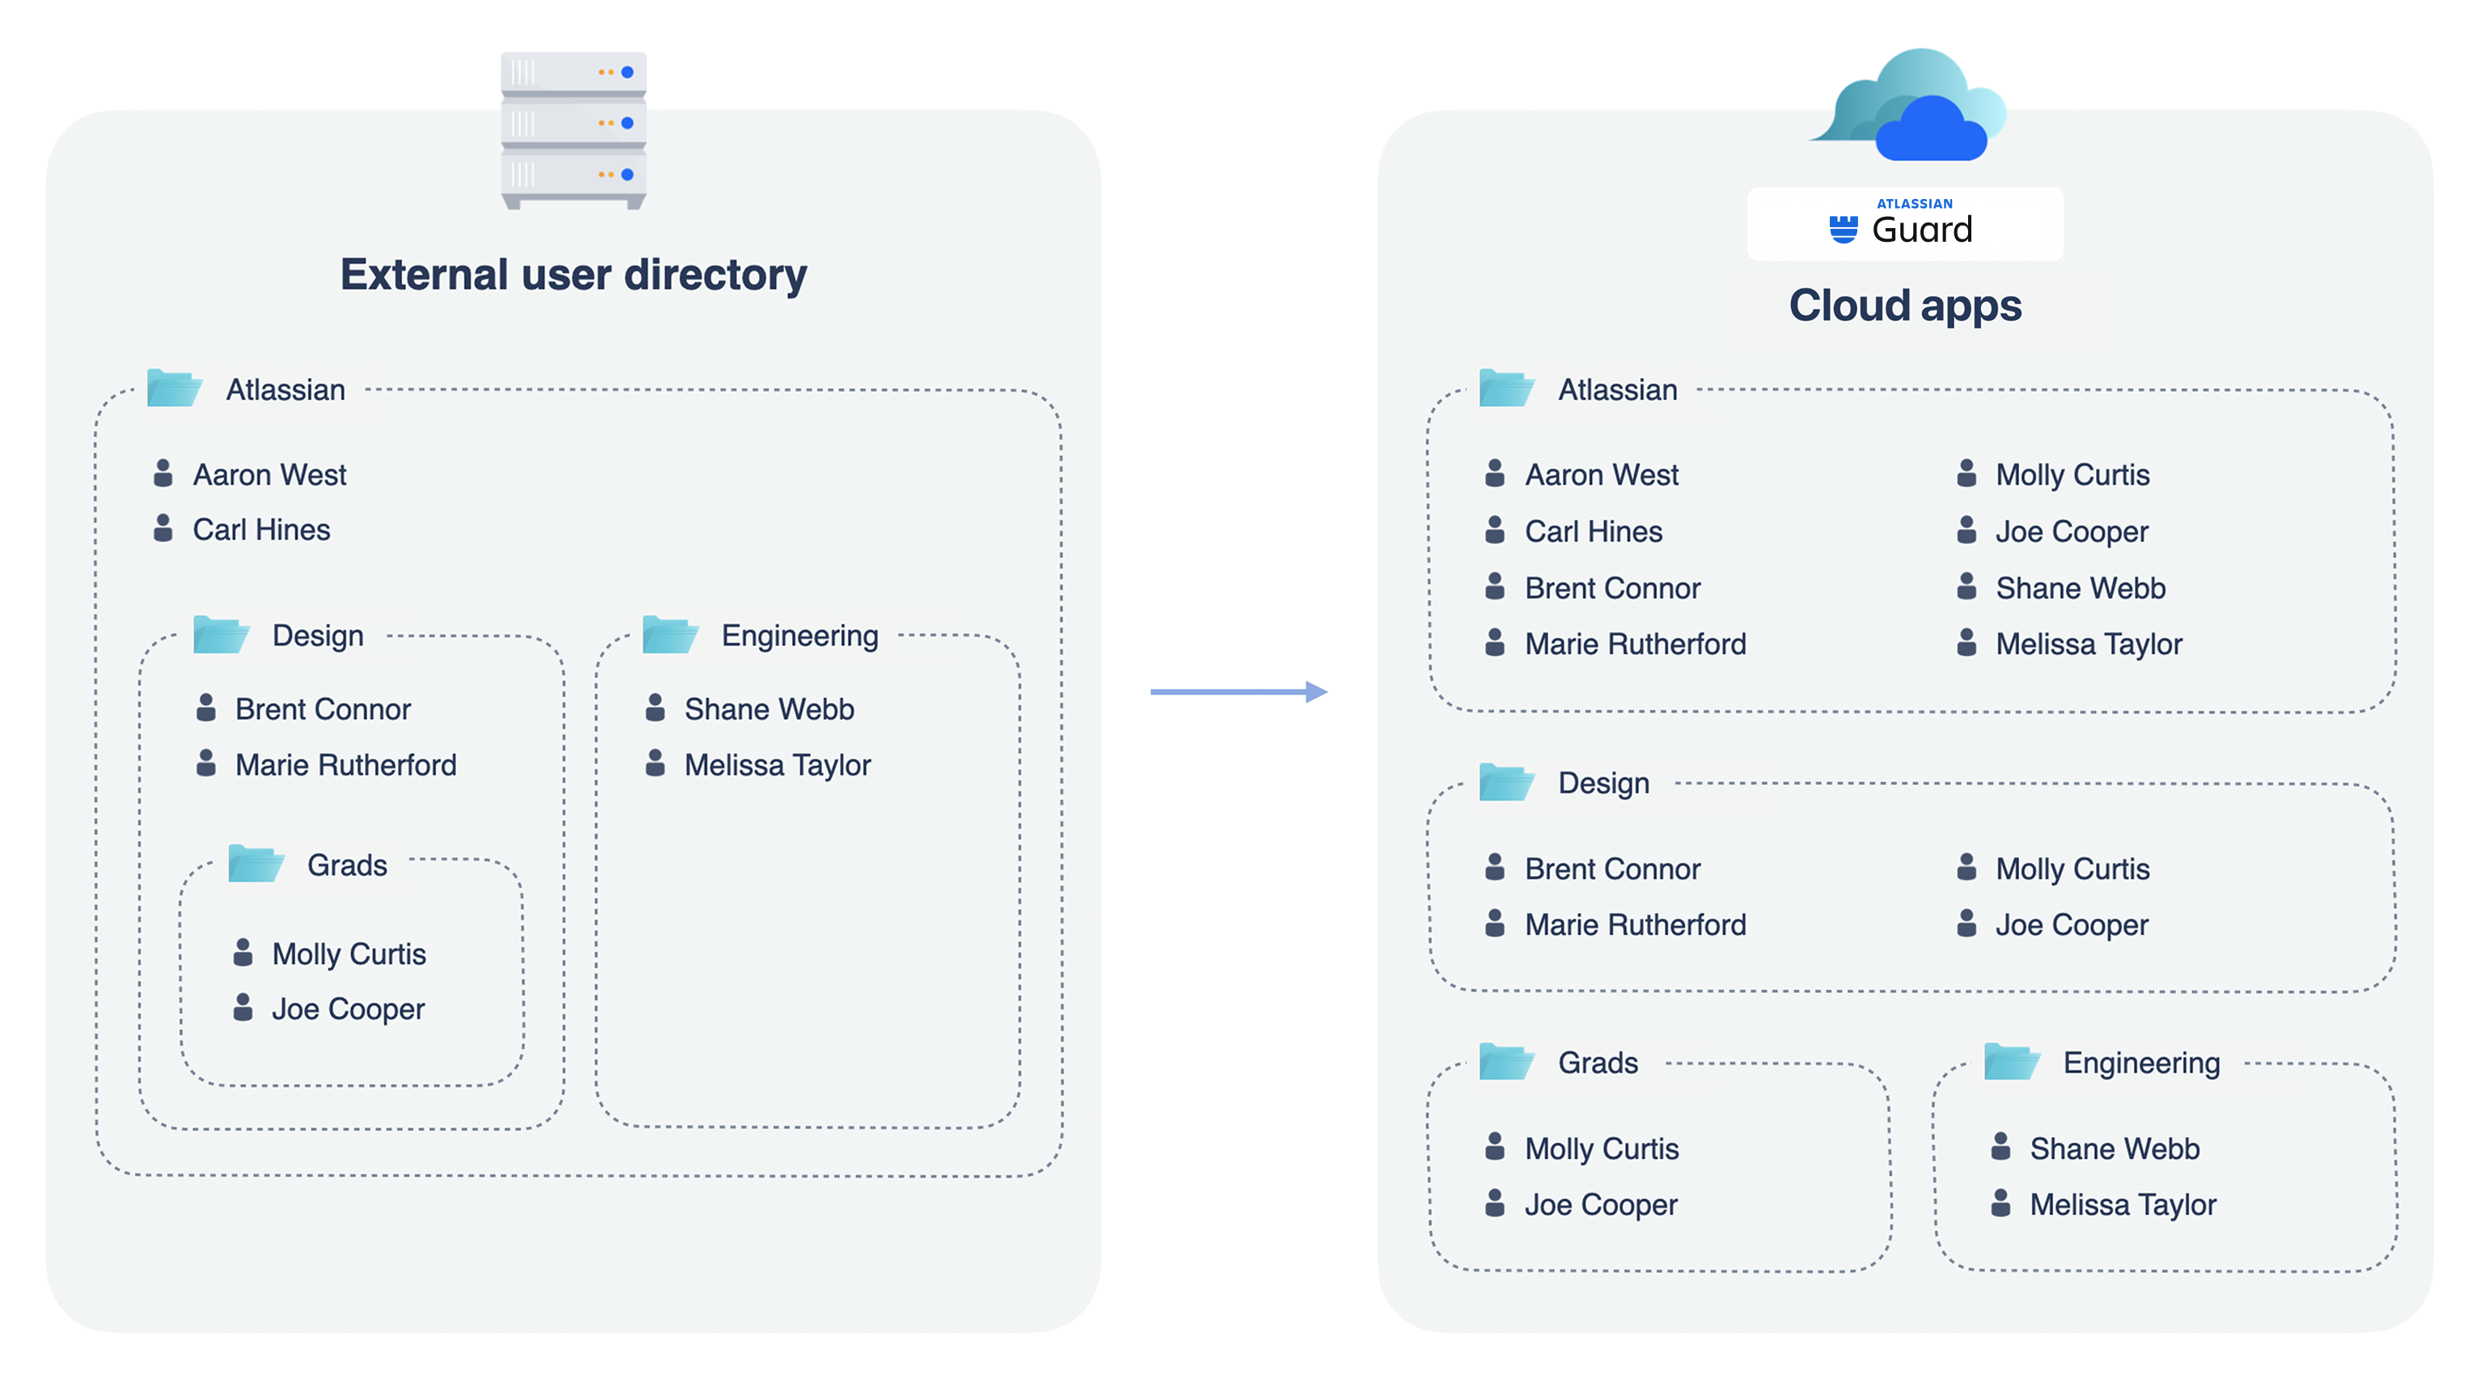Click the user icon beside Shane Webb in Cloud Engineering group
This screenshot has height=1375, width=2485.
(2000, 1146)
